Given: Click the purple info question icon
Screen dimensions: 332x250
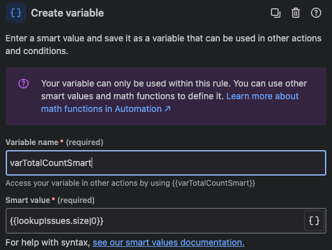Looking at the screenshot, I should [x=24, y=83].
